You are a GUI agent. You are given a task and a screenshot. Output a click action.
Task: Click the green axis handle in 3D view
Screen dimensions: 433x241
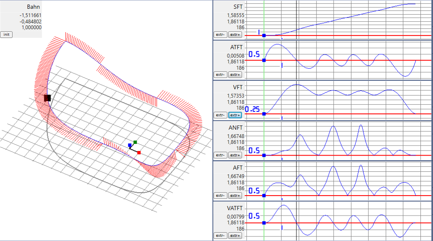point(135,142)
